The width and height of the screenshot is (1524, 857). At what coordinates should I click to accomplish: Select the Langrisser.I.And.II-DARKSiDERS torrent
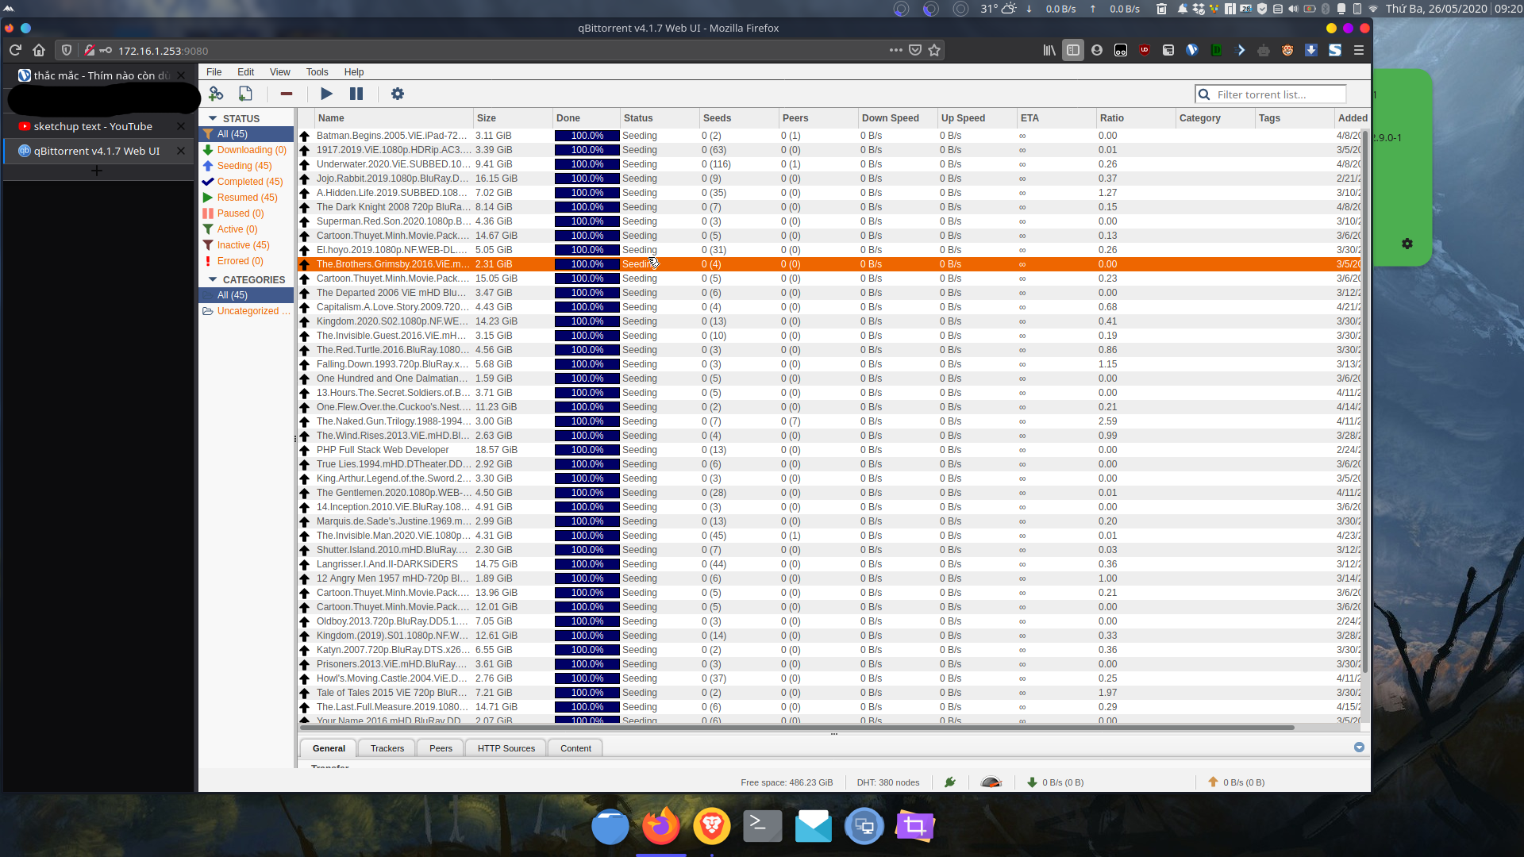[829, 564]
